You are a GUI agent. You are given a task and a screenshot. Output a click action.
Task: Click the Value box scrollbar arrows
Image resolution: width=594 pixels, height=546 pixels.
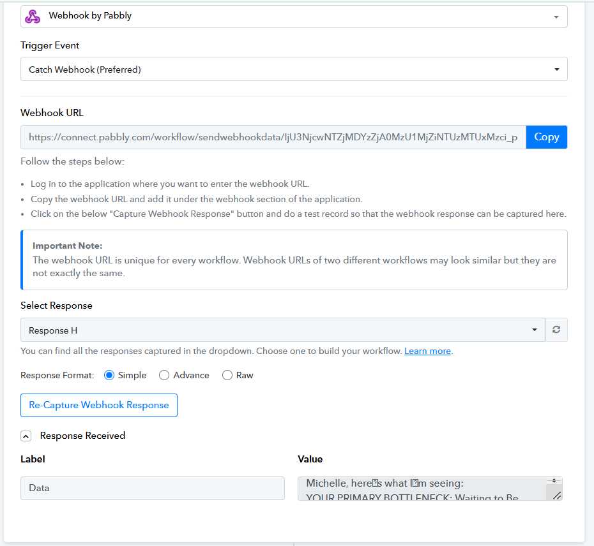554,480
